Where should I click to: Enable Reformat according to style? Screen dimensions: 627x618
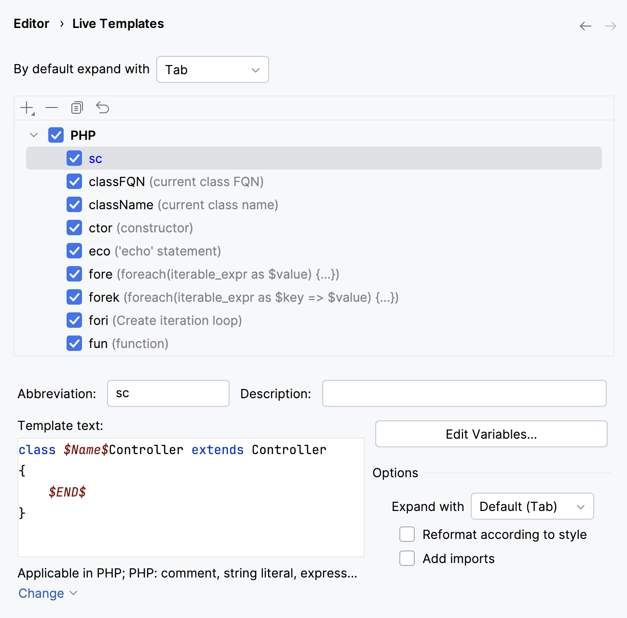(407, 534)
